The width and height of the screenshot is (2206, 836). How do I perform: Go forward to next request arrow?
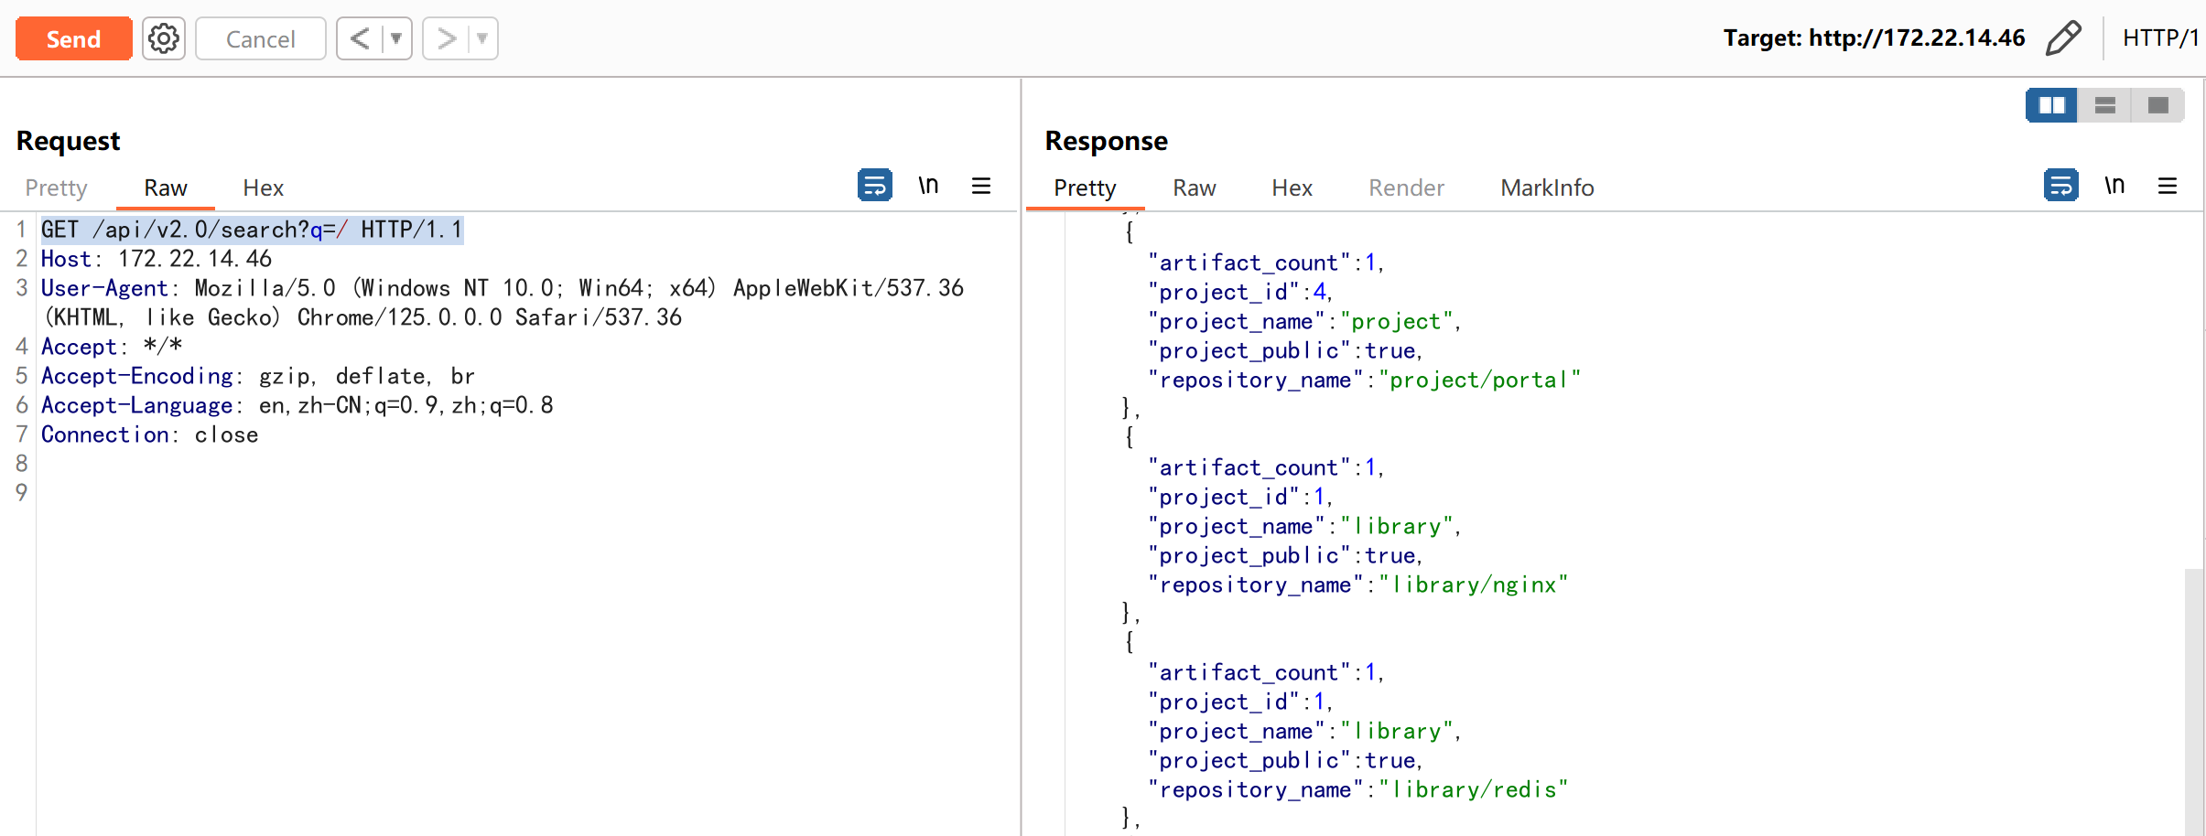[x=446, y=38]
